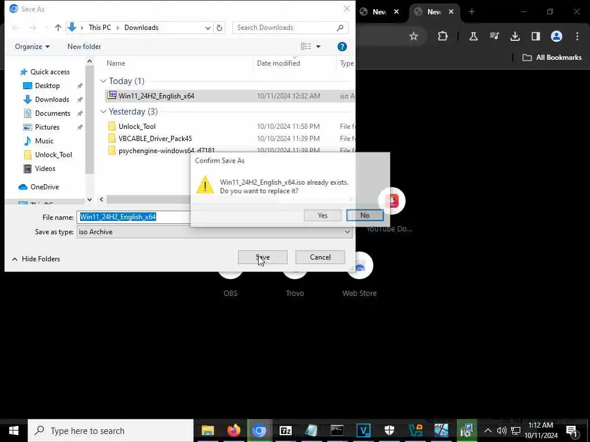Image resolution: width=590 pixels, height=442 pixels.
Task: Open the Organize dropdown menu
Action: pyautogui.click(x=32, y=47)
